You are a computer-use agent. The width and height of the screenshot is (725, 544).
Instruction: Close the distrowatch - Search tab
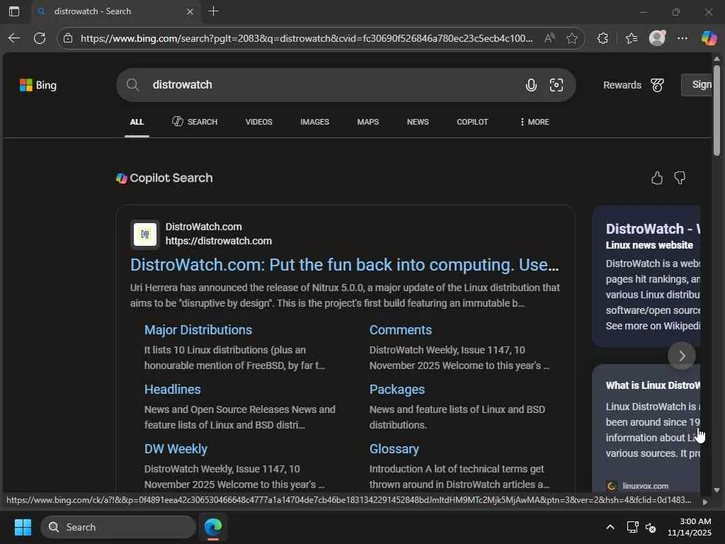point(190,11)
